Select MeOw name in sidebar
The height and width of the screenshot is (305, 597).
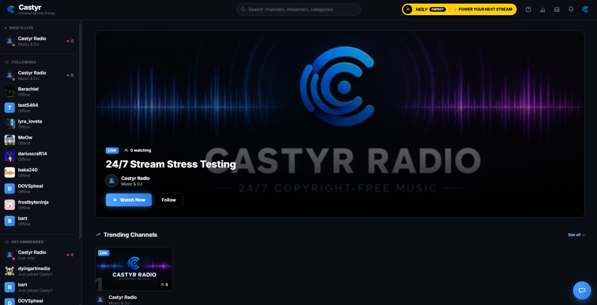[x=25, y=138]
